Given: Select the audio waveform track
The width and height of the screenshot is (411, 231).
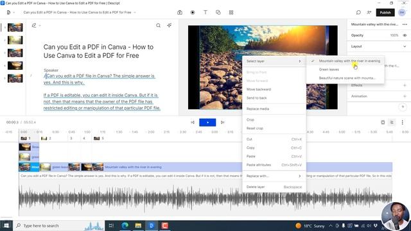Looking at the screenshot, I should 205,198.
